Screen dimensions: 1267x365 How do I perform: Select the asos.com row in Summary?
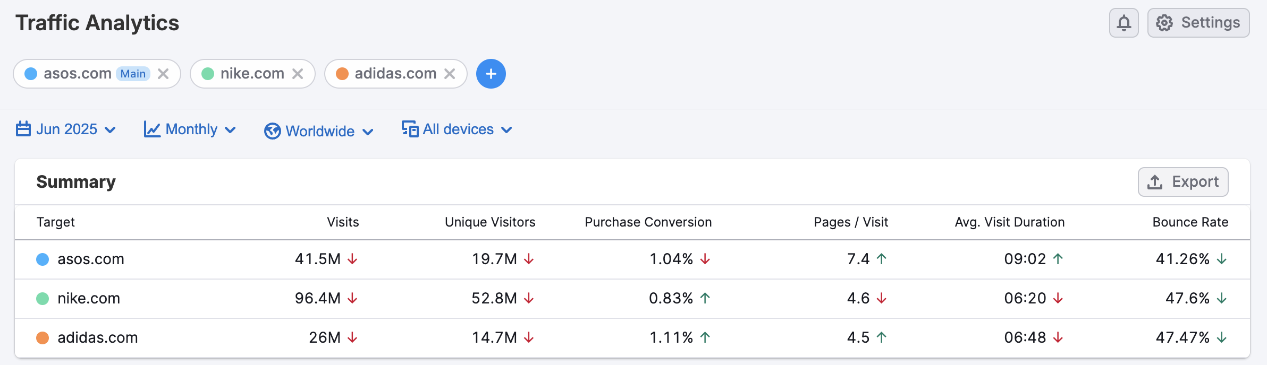tap(91, 259)
